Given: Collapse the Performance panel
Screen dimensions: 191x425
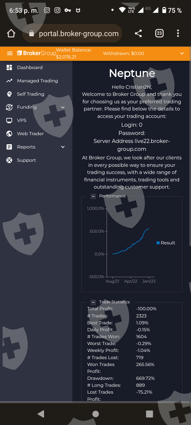Looking at the screenshot, I should [x=93, y=196].
